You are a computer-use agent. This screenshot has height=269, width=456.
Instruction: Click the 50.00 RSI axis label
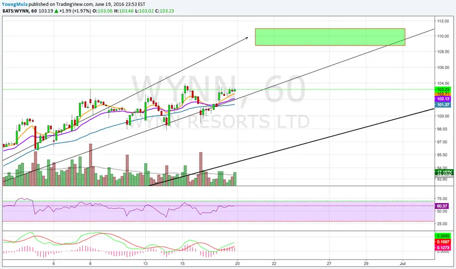pyautogui.click(x=442, y=211)
